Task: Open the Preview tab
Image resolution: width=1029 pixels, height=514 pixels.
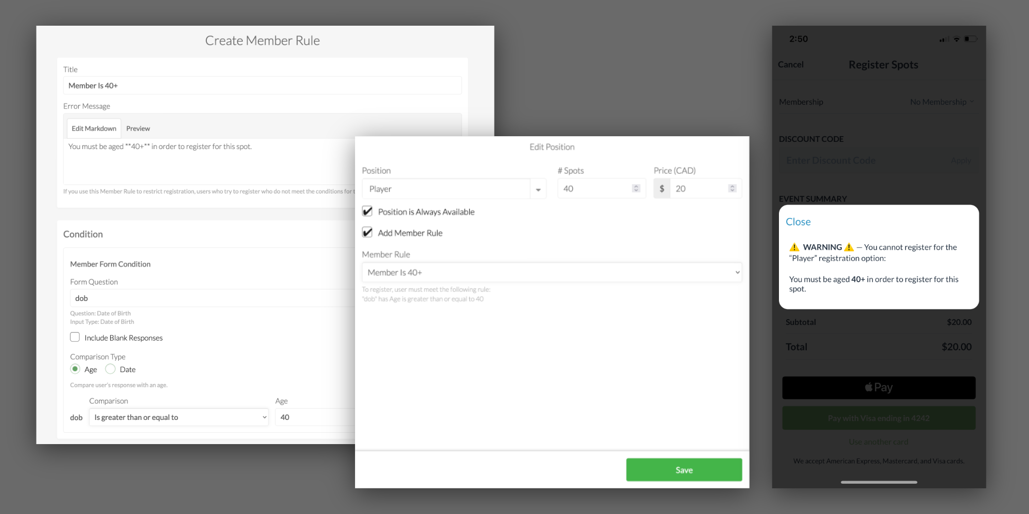Action: [138, 128]
